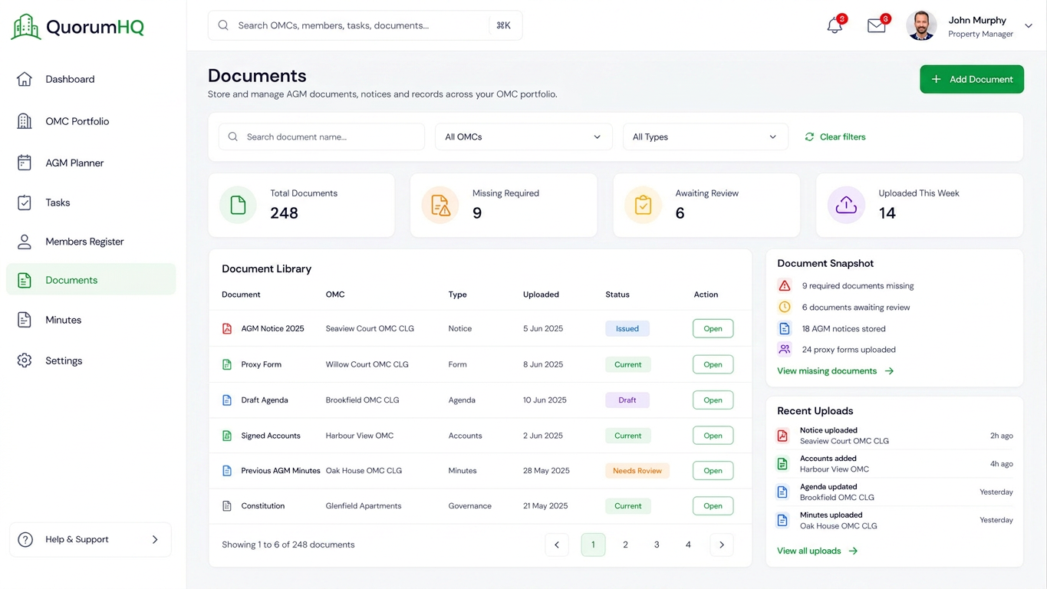Image resolution: width=1047 pixels, height=589 pixels.
Task: Focus the global search field
Action: coord(365,25)
